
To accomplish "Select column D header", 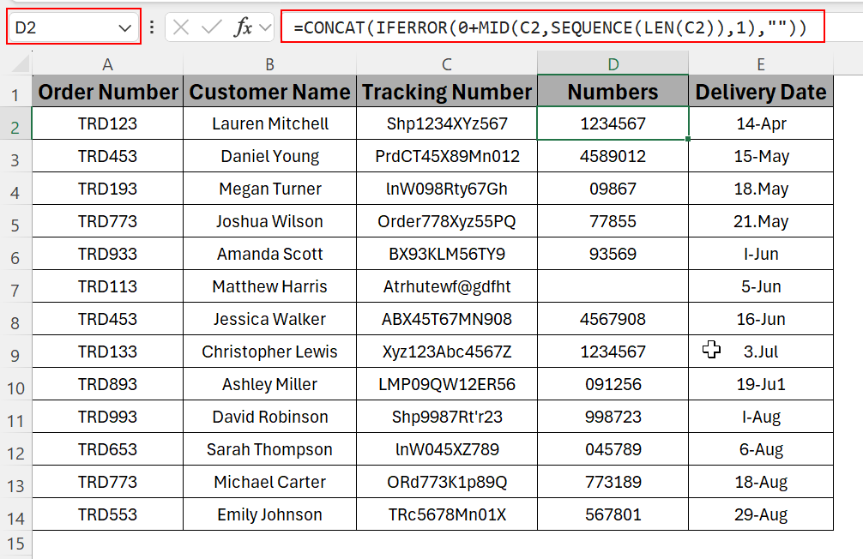I will pyautogui.click(x=613, y=63).
